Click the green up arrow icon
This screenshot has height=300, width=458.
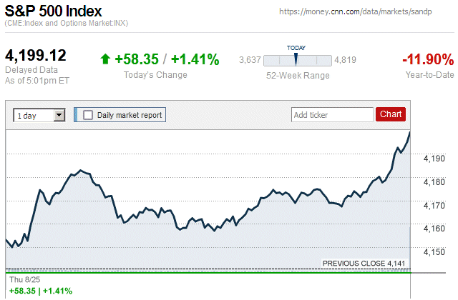click(106, 59)
